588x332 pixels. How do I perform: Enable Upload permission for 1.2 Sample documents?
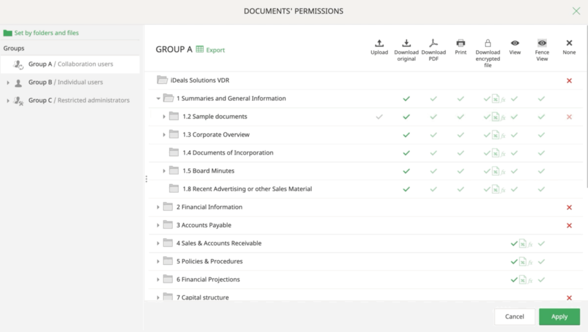(379, 116)
